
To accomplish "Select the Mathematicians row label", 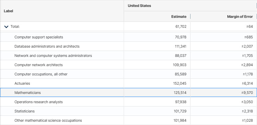I will point(28,93).
